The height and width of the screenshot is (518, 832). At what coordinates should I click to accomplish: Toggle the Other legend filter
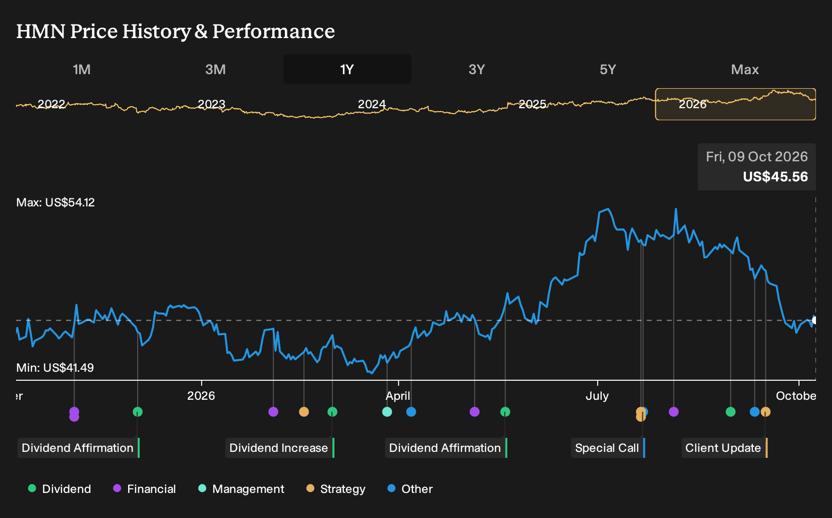click(x=410, y=489)
